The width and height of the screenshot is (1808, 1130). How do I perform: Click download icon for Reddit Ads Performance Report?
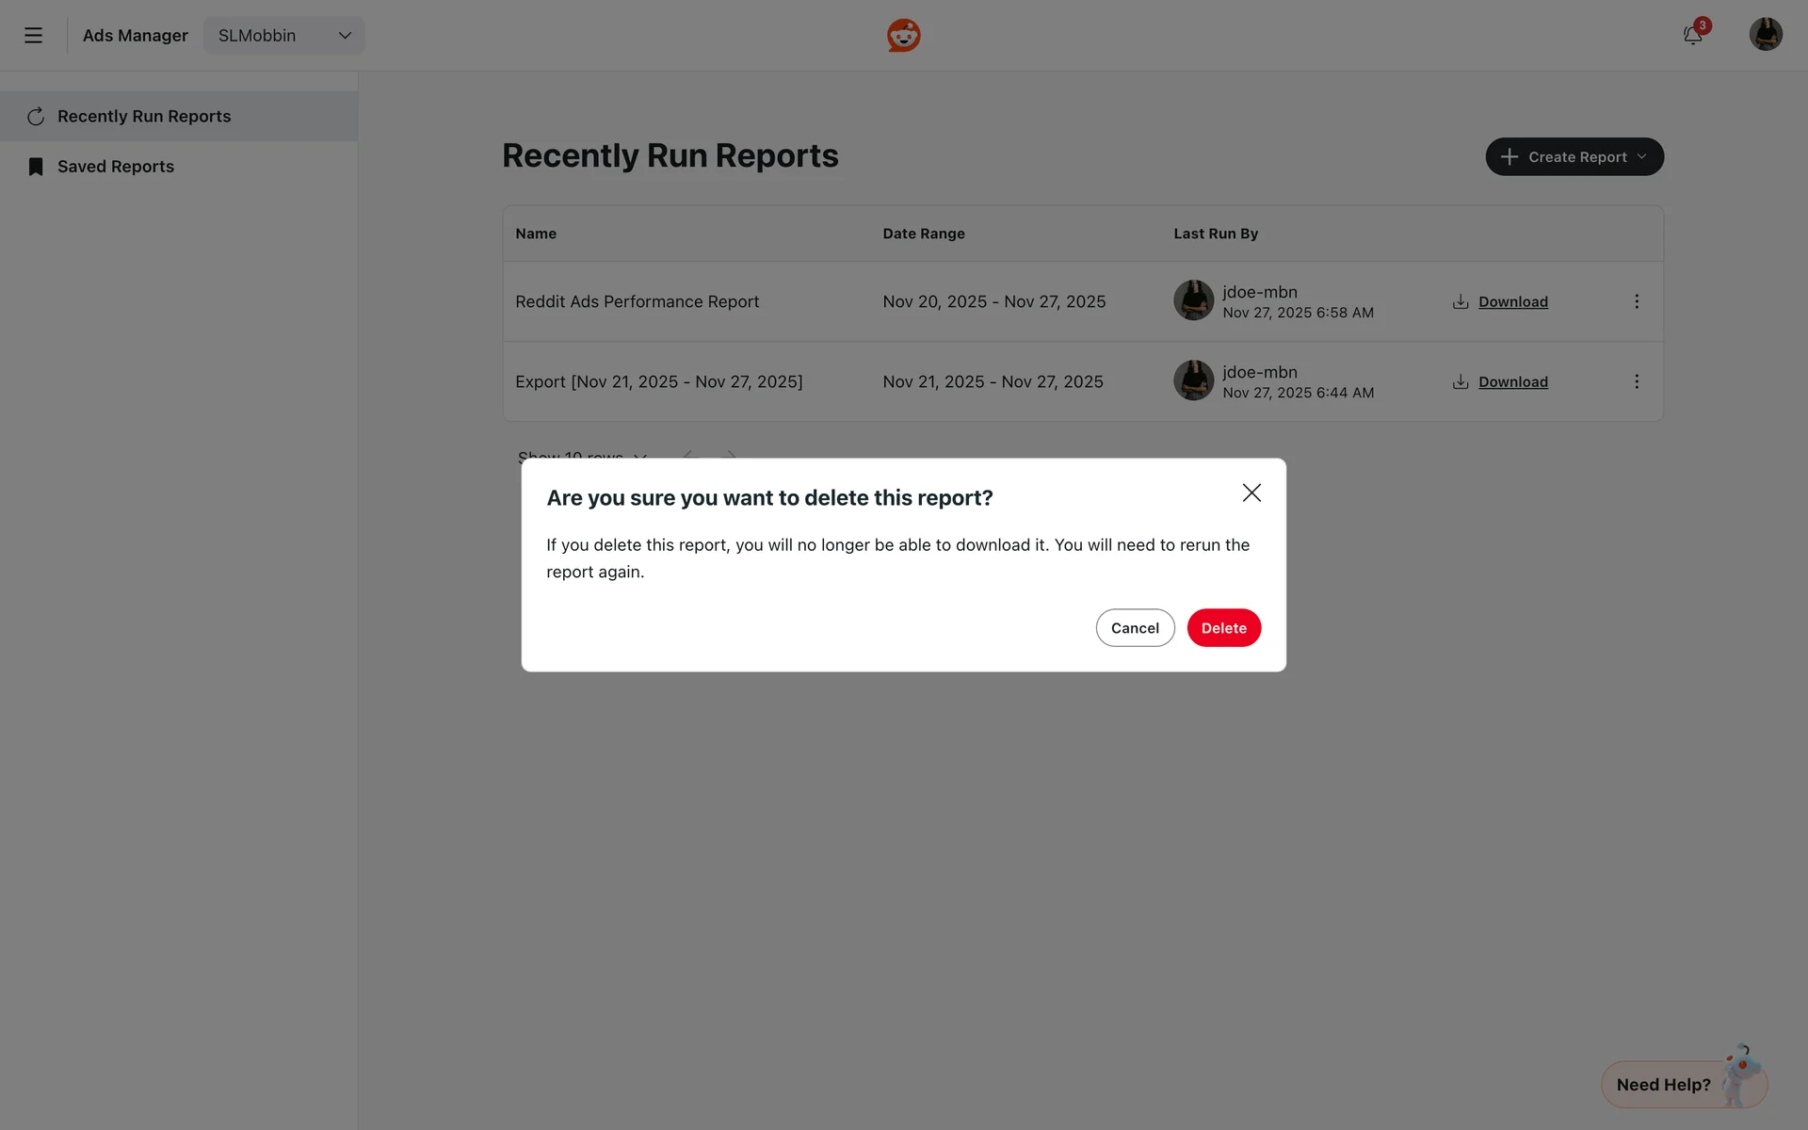coord(1461,301)
